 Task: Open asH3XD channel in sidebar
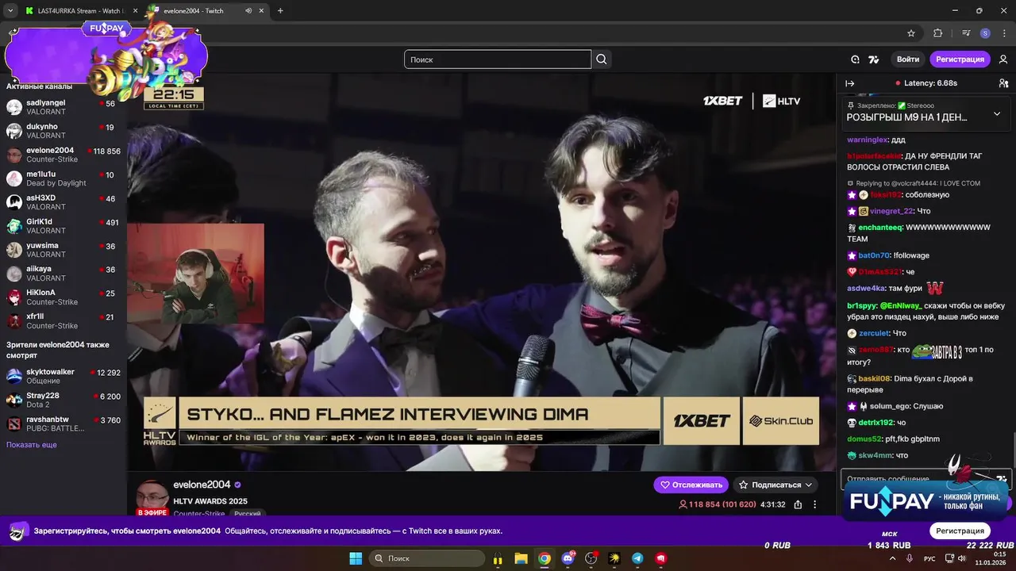pos(62,202)
